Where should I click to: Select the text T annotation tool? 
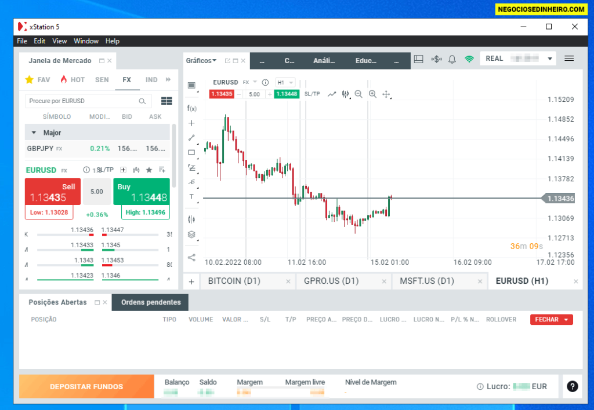191,197
